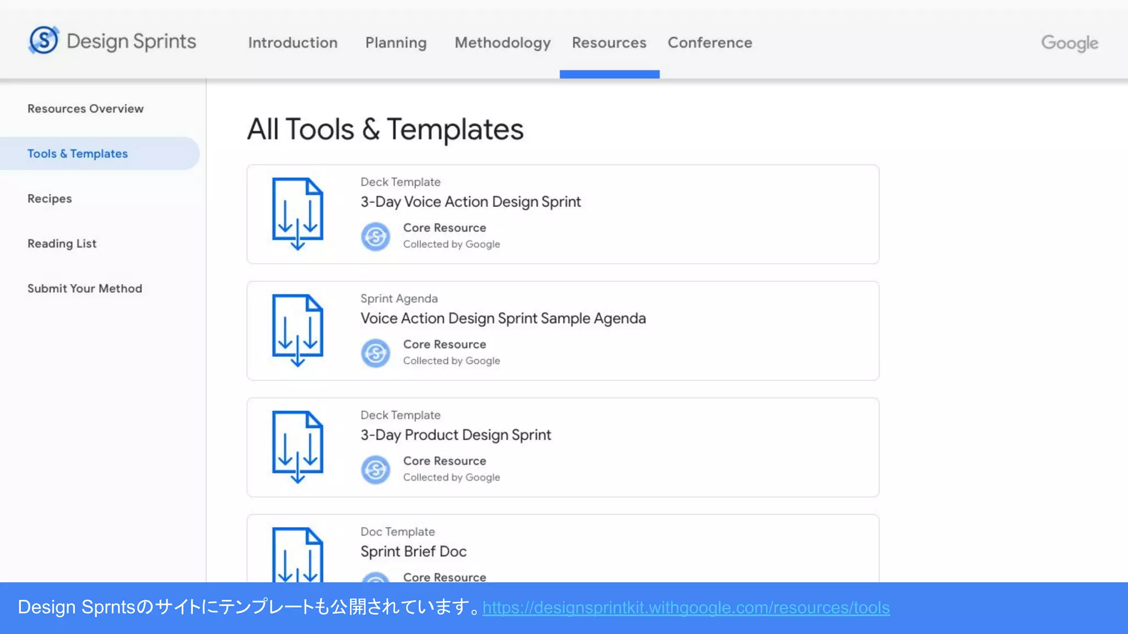This screenshot has height=634, width=1128.
Task: Click Core Resource badge under 3-Day Voice Action Sprint
Action: point(376,237)
